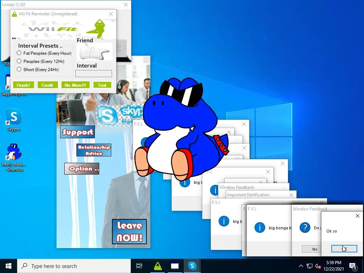This screenshot has height=273, width=364.
Task: Open the network tray icon
Action: coord(310,266)
